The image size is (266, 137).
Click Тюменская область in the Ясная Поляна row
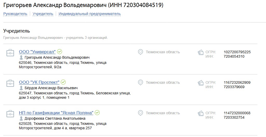(163, 113)
